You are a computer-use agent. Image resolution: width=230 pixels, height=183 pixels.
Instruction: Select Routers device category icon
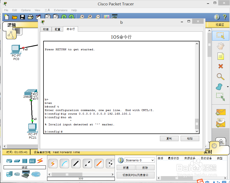9,161
